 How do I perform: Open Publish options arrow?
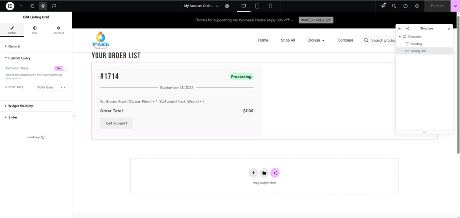coord(455,6)
